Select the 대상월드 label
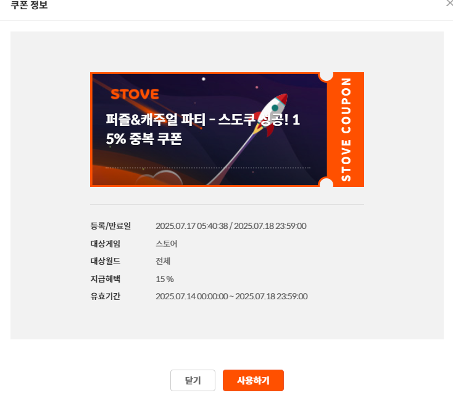The image size is (453, 398). tap(106, 261)
